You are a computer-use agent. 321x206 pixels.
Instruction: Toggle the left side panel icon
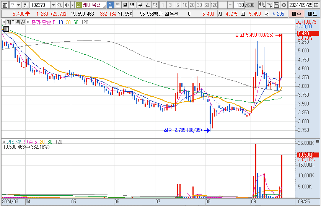pyautogui.click(x=5, y=5)
